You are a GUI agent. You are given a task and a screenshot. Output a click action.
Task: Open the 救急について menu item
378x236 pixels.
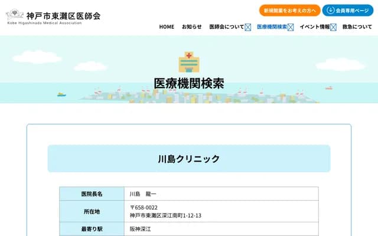pyautogui.click(x=357, y=27)
